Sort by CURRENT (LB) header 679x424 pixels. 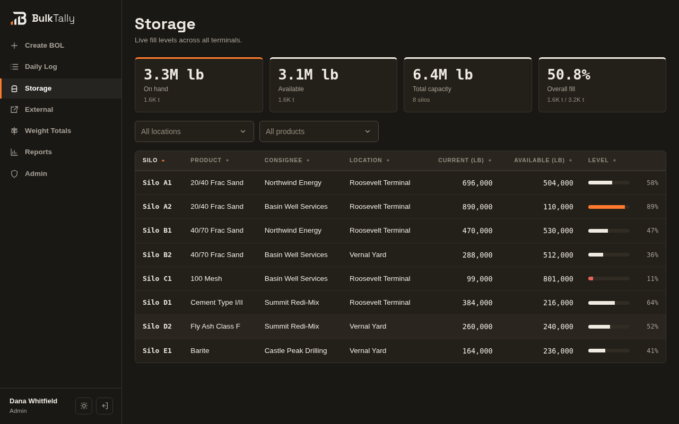click(x=461, y=161)
